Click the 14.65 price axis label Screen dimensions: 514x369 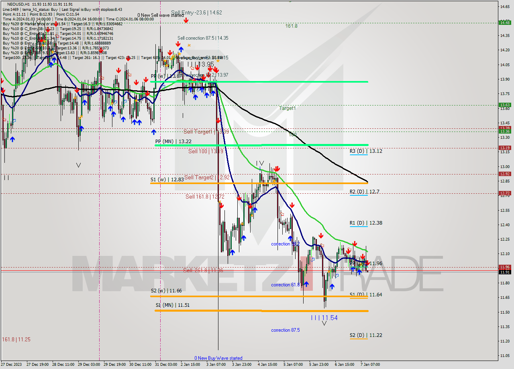(x=505, y=7)
